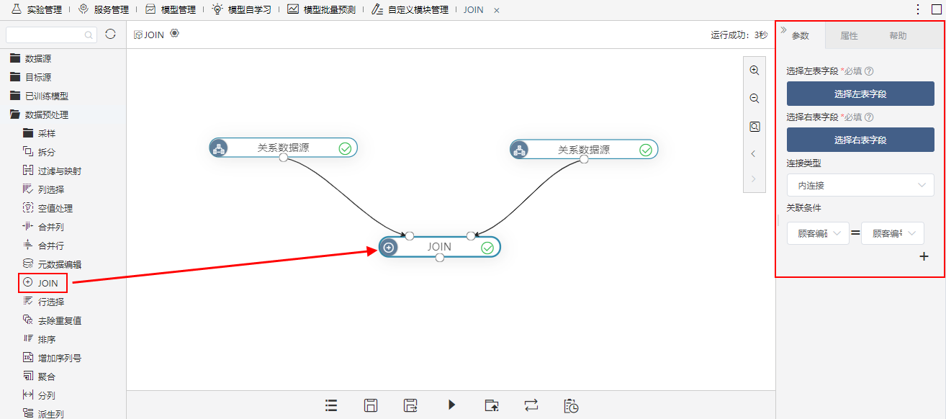This screenshot has height=419, width=946.
Task: Select the 行选择 node icon
Action: click(28, 302)
